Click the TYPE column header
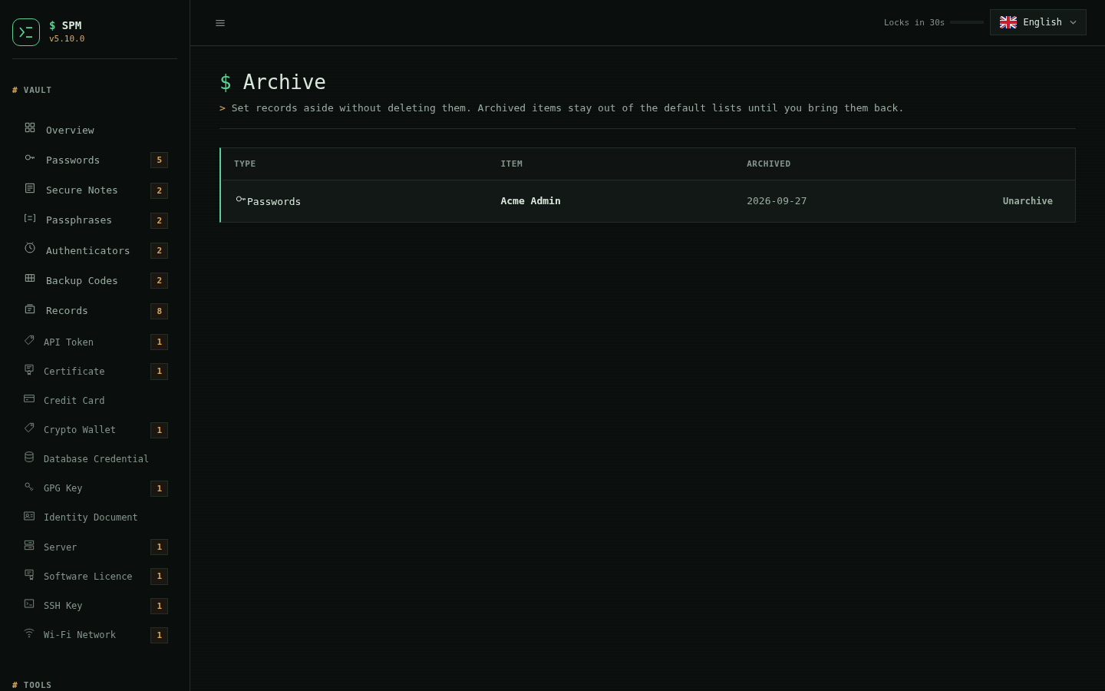1105x691 pixels. tap(245, 164)
